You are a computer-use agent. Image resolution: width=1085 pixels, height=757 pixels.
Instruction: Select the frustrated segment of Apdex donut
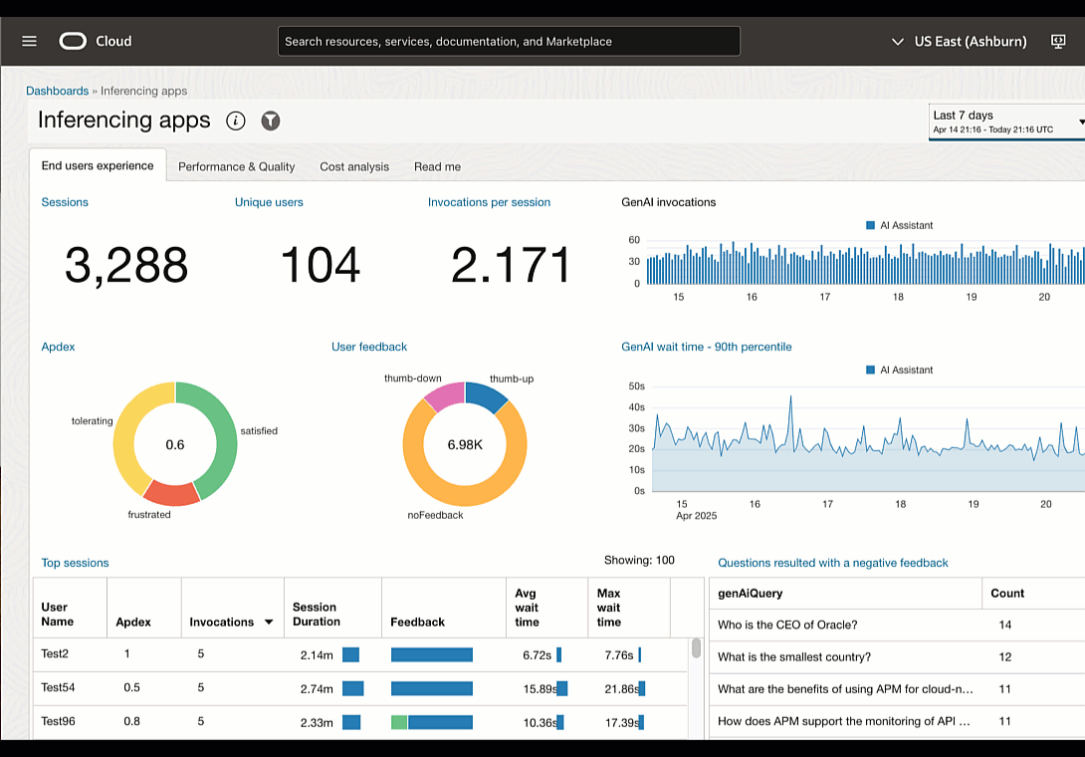170,491
